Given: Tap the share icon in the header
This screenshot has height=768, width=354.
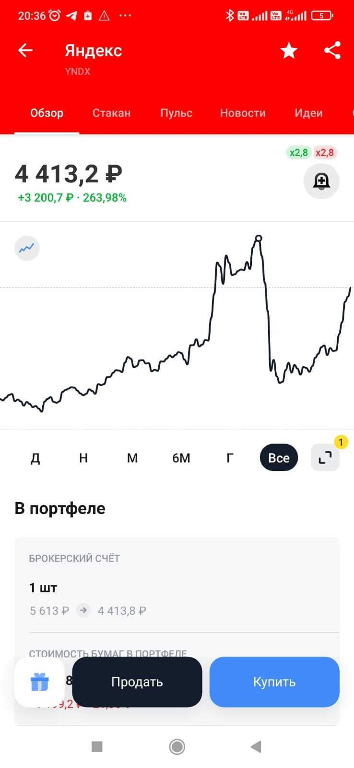Looking at the screenshot, I should [x=332, y=50].
